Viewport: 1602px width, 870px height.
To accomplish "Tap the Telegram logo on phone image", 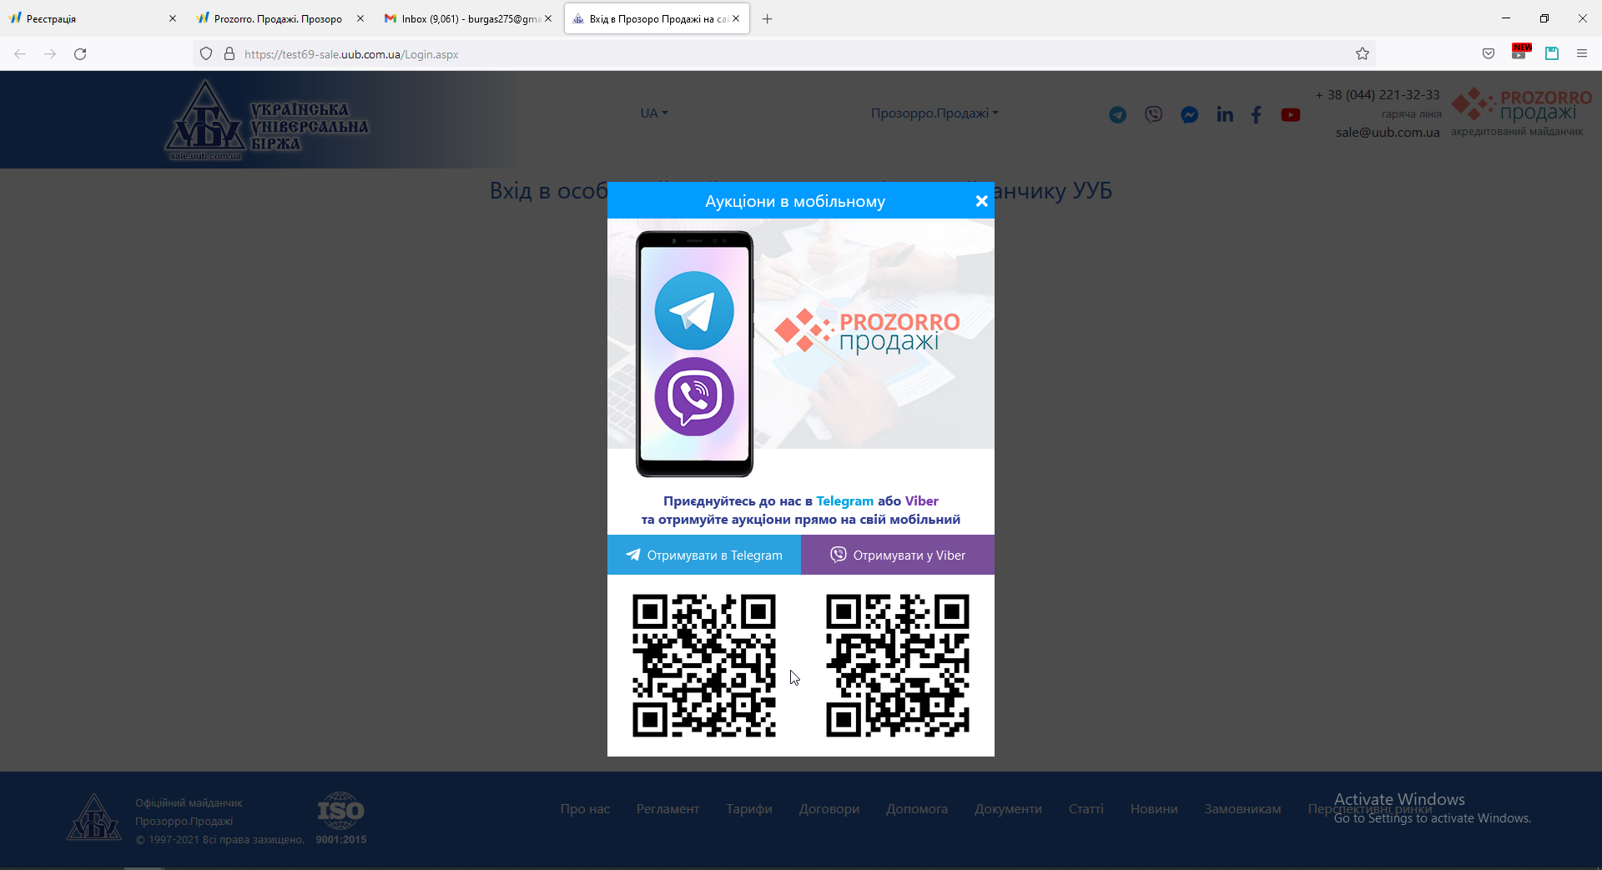I will click(694, 310).
